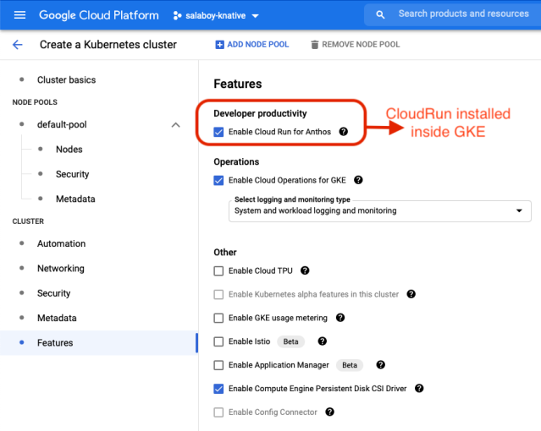Uncheck Enable Cloud Run for Anthos
The height and width of the screenshot is (431, 541).
(x=218, y=132)
